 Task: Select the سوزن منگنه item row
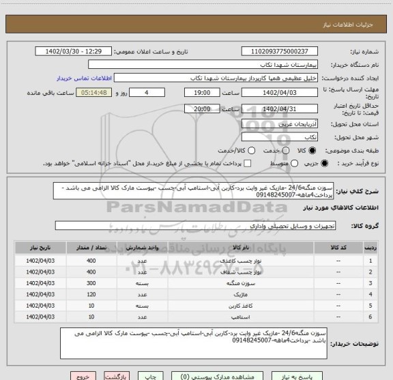196,283
